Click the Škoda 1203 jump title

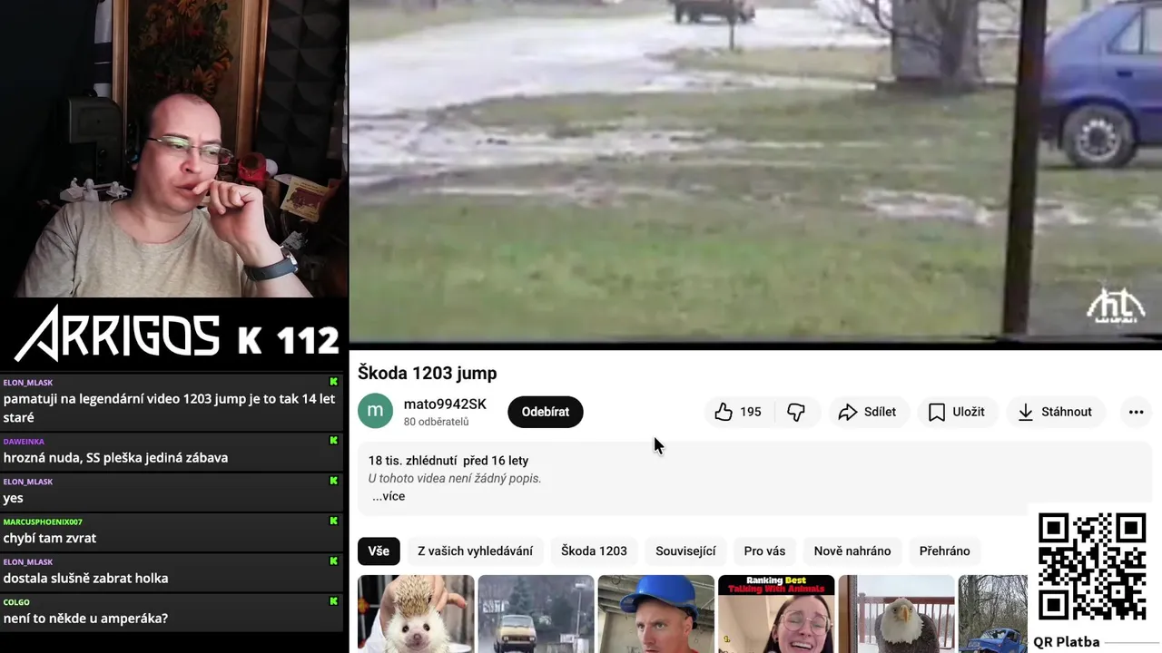point(427,373)
